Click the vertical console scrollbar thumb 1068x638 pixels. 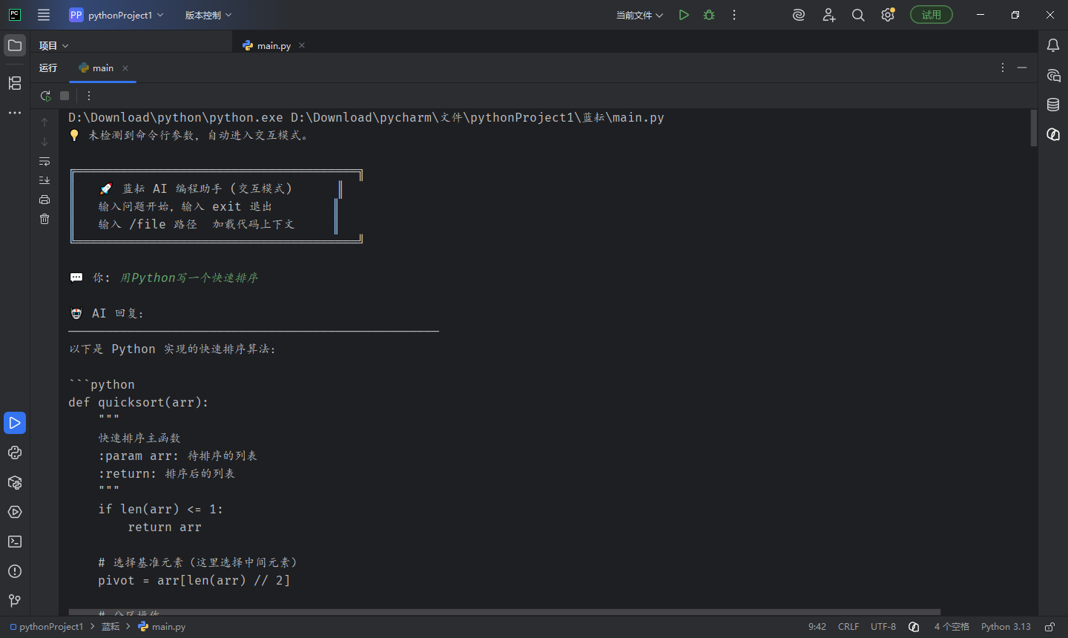point(1034,128)
